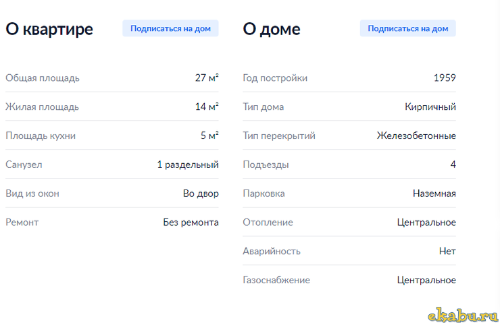
Task: Click the 'Аварийность' row label
Action: click(272, 252)
